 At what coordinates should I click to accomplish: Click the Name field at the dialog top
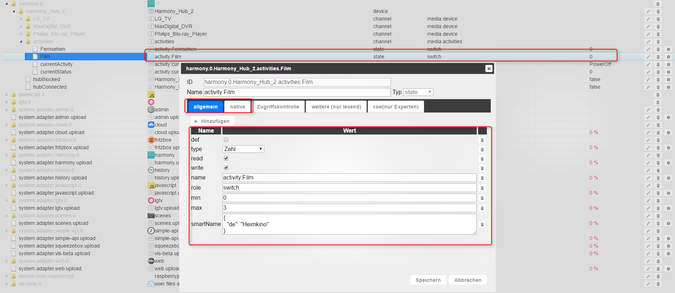[297, 92]
